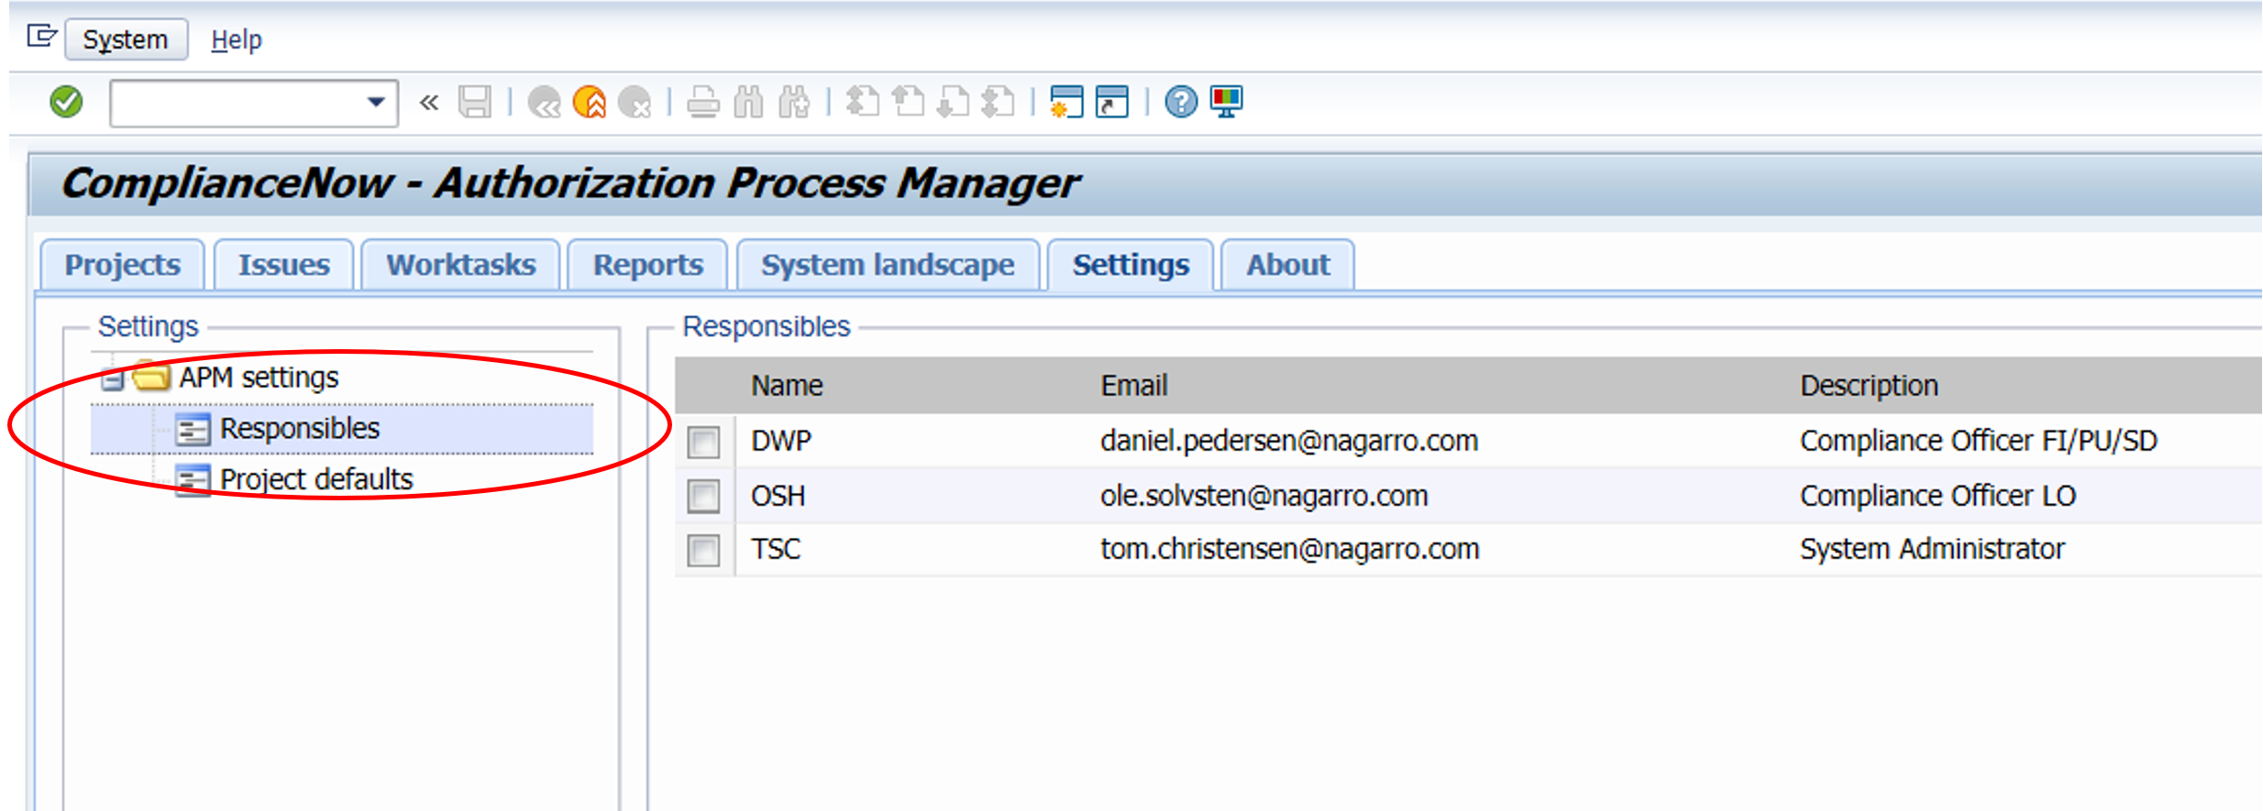Click the Find Next binoculars icon
Viewport: 2263px width, 811px height.
tap(794, 102)
